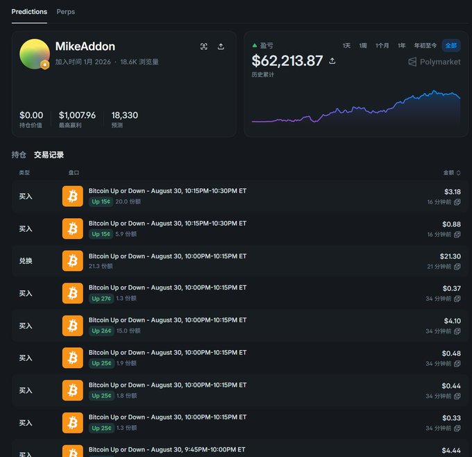
Task: Open the redeemed 10:00PM-10:15PM market title
Action: pos(167,256)
